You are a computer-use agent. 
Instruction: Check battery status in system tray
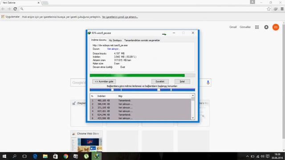click(x=252, y=156)
